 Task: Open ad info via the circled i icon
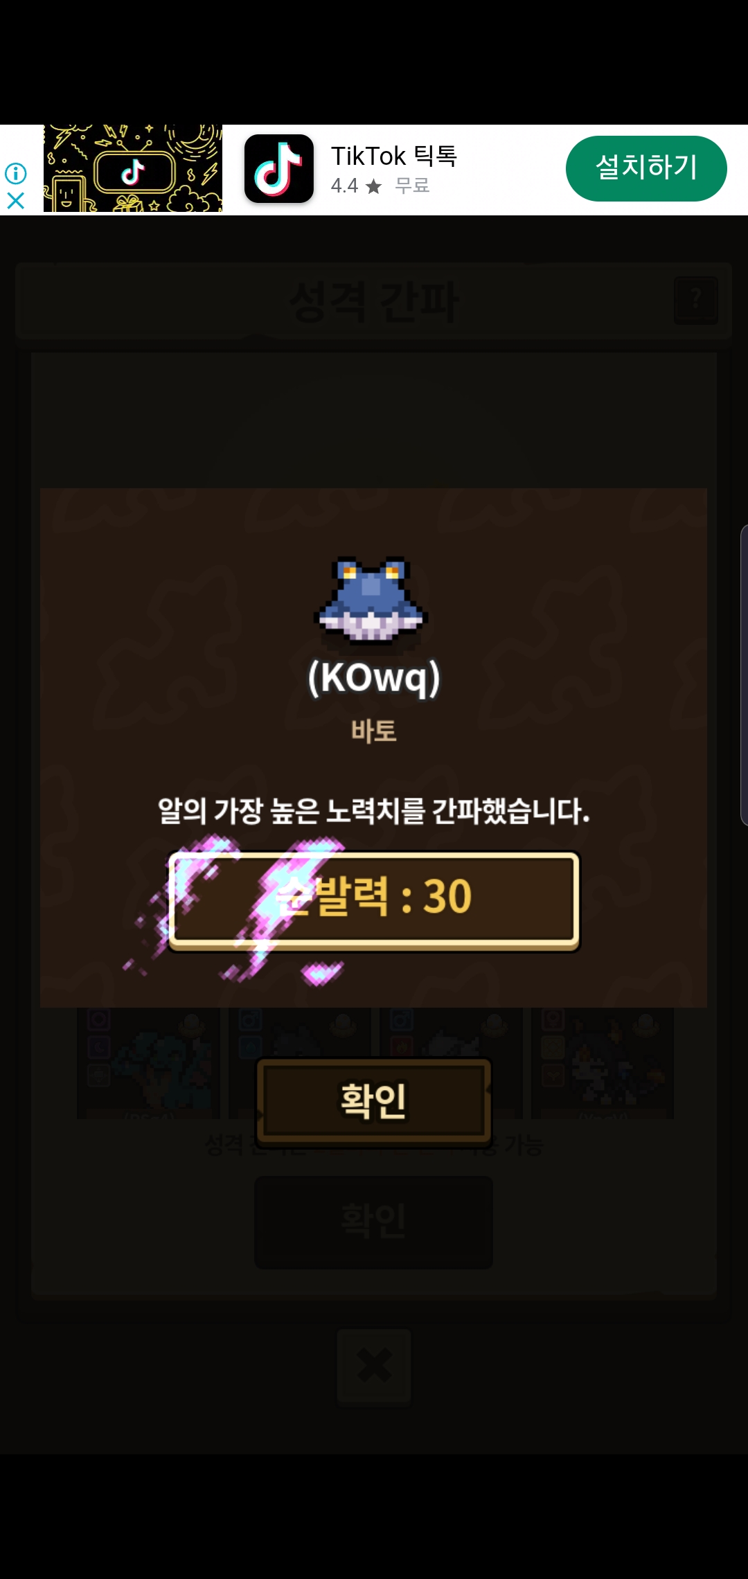tap(15, 173)
